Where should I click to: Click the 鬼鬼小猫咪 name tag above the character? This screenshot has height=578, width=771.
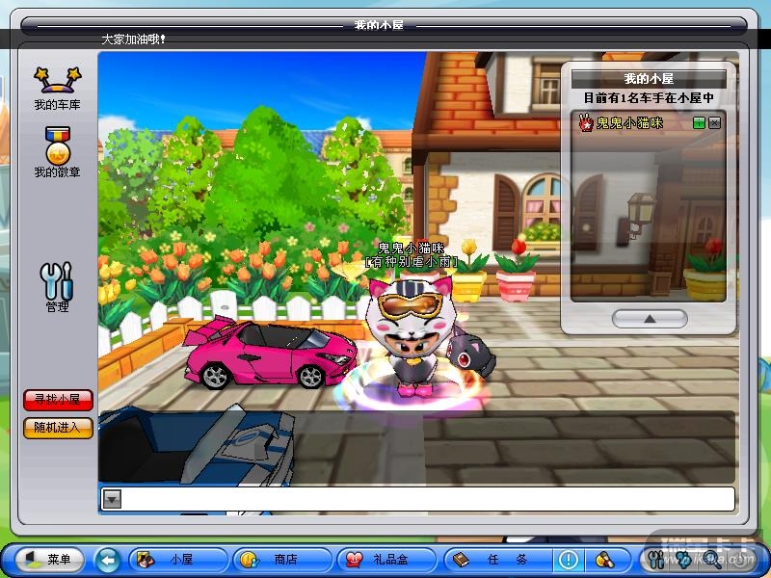412,249
